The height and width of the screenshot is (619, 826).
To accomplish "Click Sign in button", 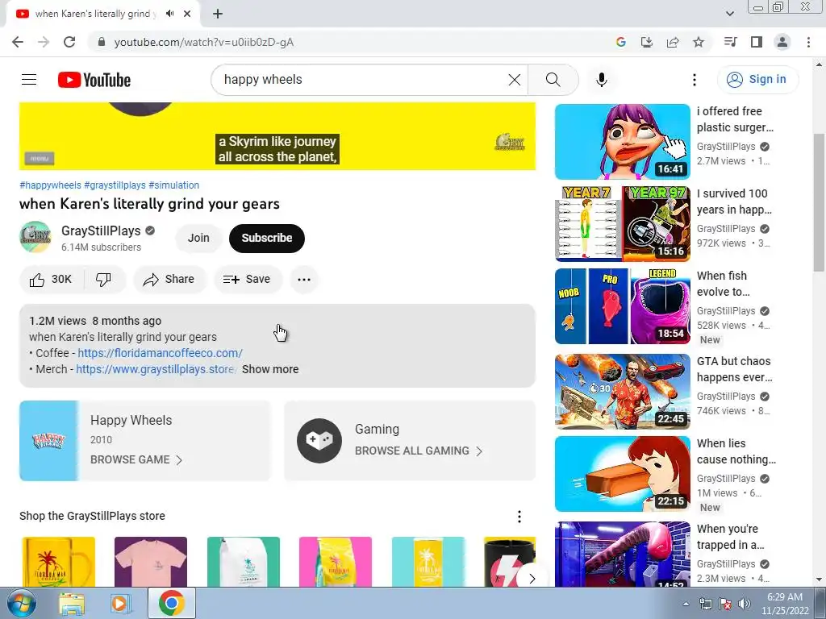I will coord(757,80).
